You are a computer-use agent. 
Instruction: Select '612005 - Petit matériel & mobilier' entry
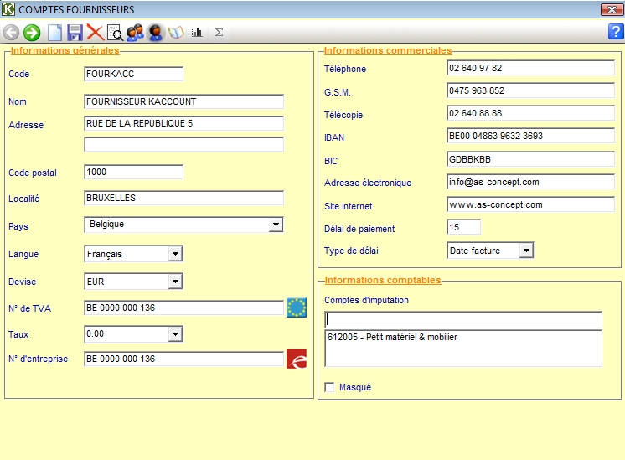392,337
